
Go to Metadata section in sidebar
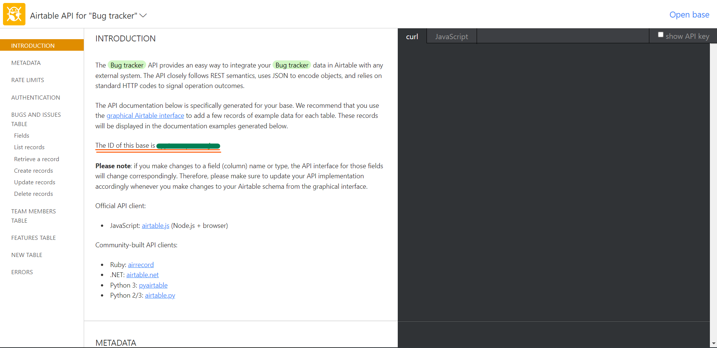pos(26,63)
